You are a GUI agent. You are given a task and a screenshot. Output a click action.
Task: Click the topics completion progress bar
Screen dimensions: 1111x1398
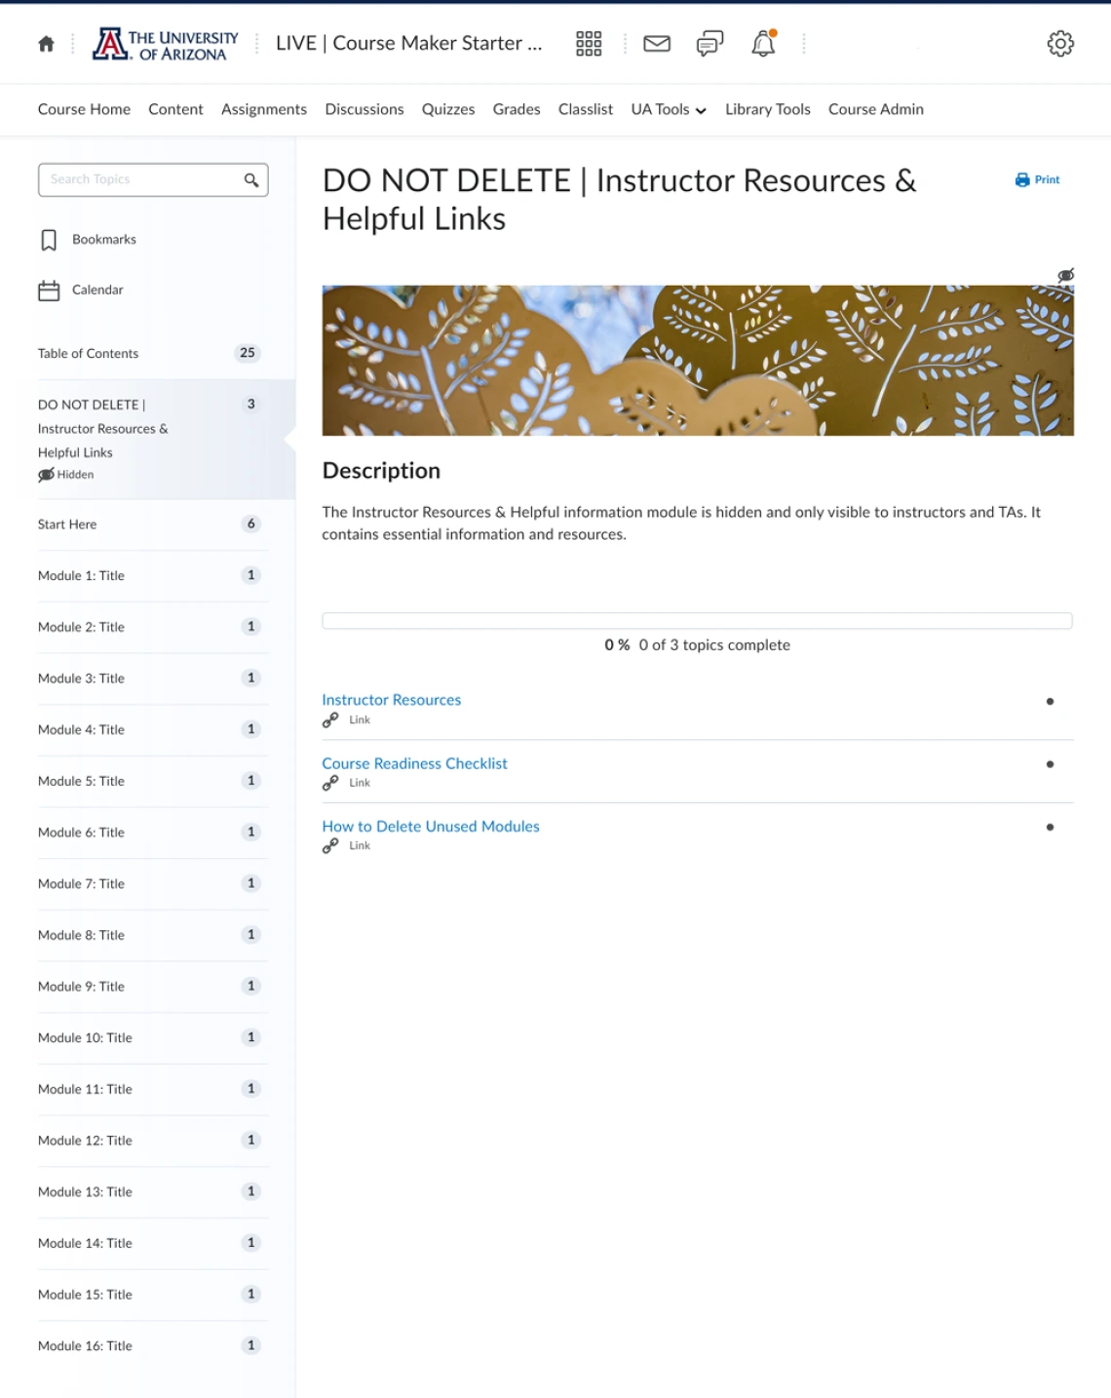[x=698, y=621]
